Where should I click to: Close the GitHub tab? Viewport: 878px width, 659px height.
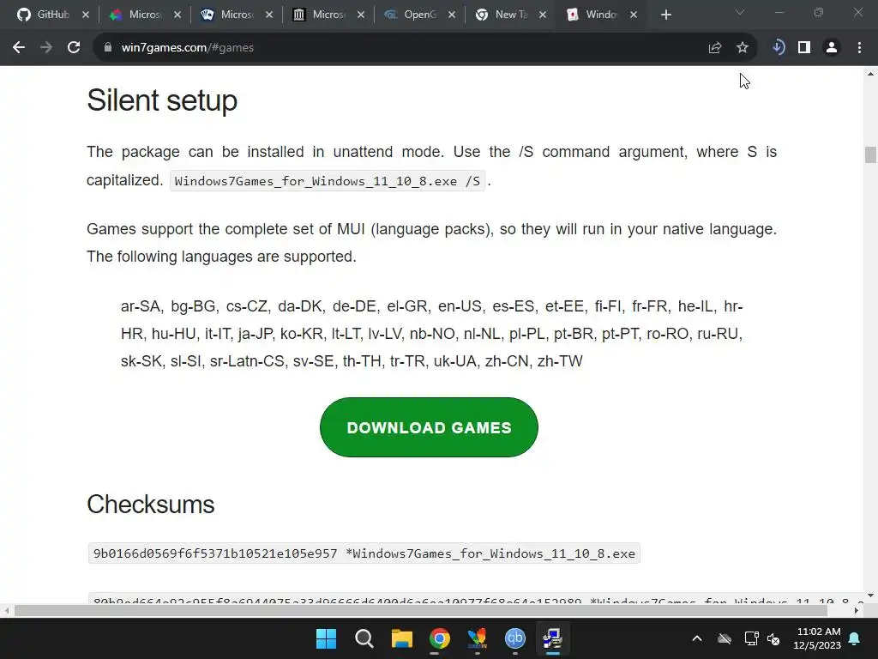[86, 15]
